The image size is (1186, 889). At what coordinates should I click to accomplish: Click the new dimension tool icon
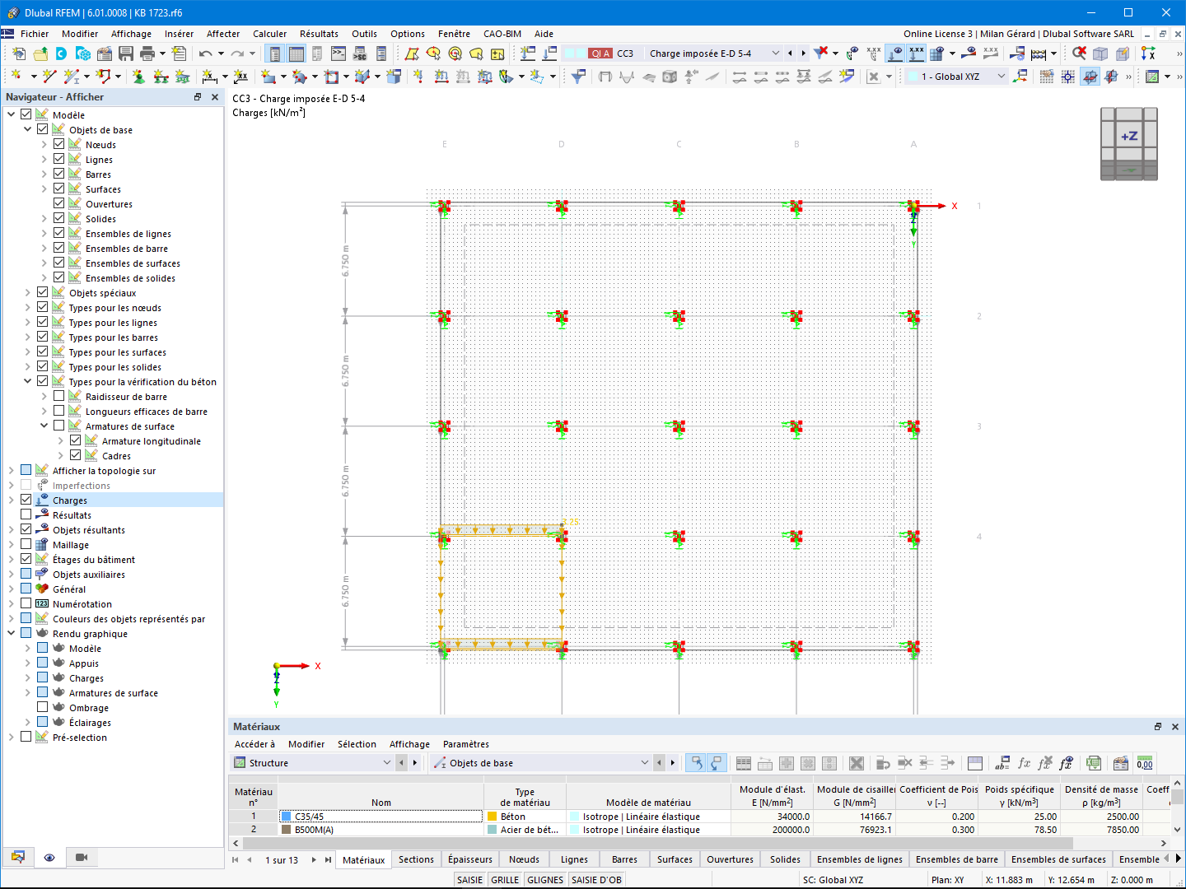(x=209, y=77)
